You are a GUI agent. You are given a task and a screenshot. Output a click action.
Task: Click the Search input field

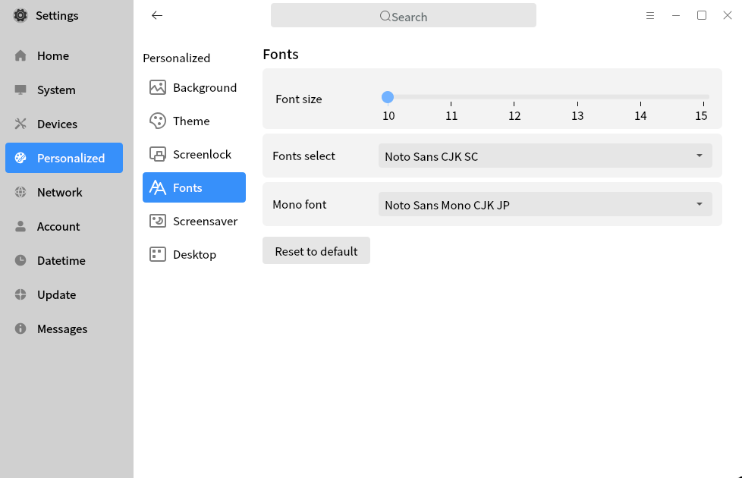404,16
